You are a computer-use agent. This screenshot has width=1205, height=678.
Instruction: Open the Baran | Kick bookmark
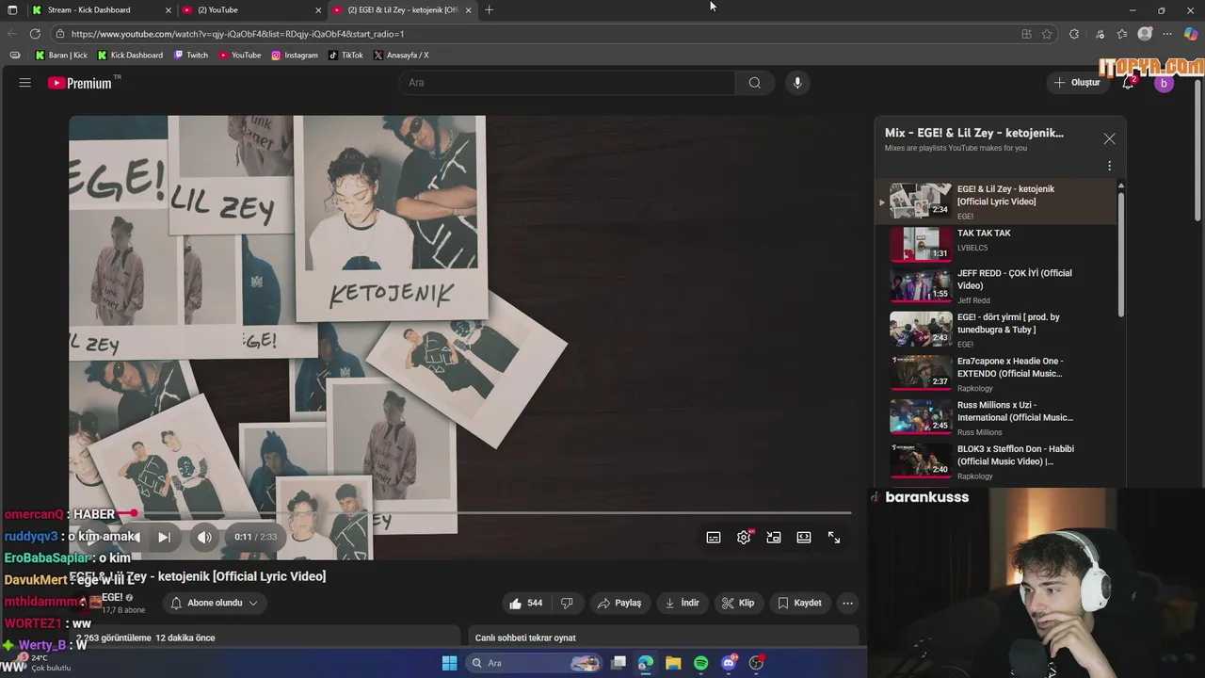(x=61, y=56)
